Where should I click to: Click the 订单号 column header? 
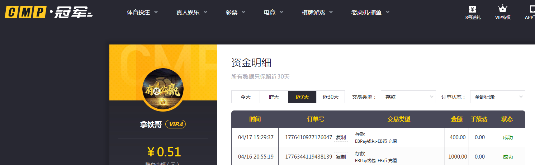pyautogui.click(x=316, y=119)
